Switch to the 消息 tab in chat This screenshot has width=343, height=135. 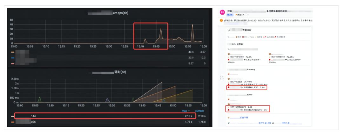pyautogui.click(x=230, y=15)
